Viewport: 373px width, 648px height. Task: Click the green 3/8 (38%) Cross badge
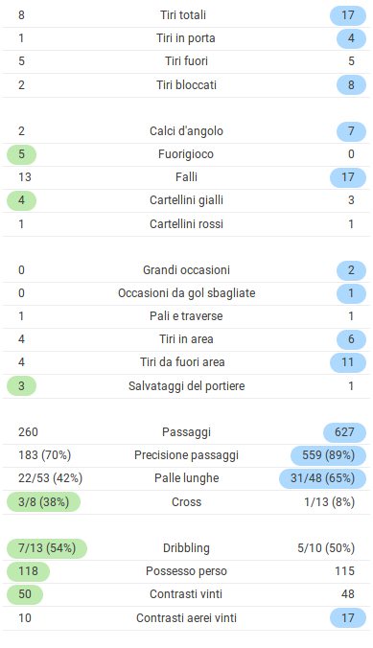[x=43, y=502]
